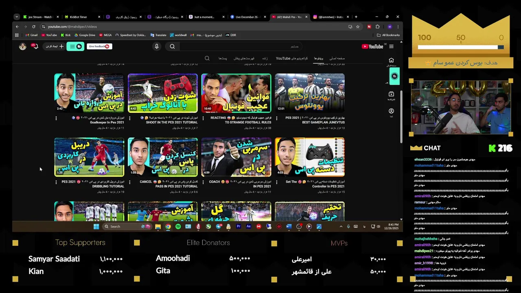
Task: Start voice search with the microphone
Action: coord(157,46)
